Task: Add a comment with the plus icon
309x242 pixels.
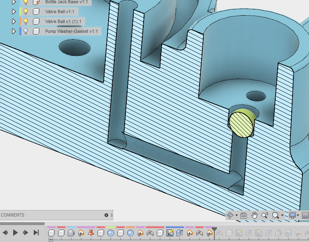Action: [x=106, y=215]
